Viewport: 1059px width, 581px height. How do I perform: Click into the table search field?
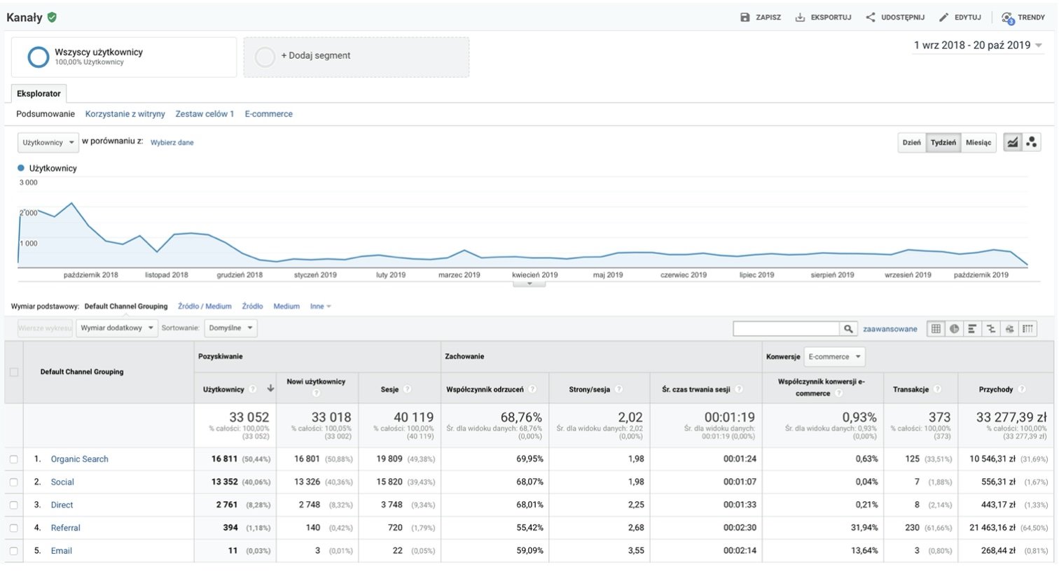click(786, 328)
